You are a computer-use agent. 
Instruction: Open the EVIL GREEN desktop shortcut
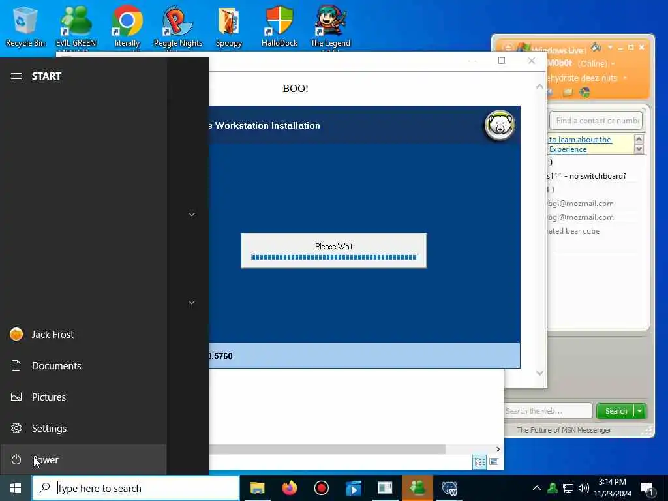[x=76, y=26]
